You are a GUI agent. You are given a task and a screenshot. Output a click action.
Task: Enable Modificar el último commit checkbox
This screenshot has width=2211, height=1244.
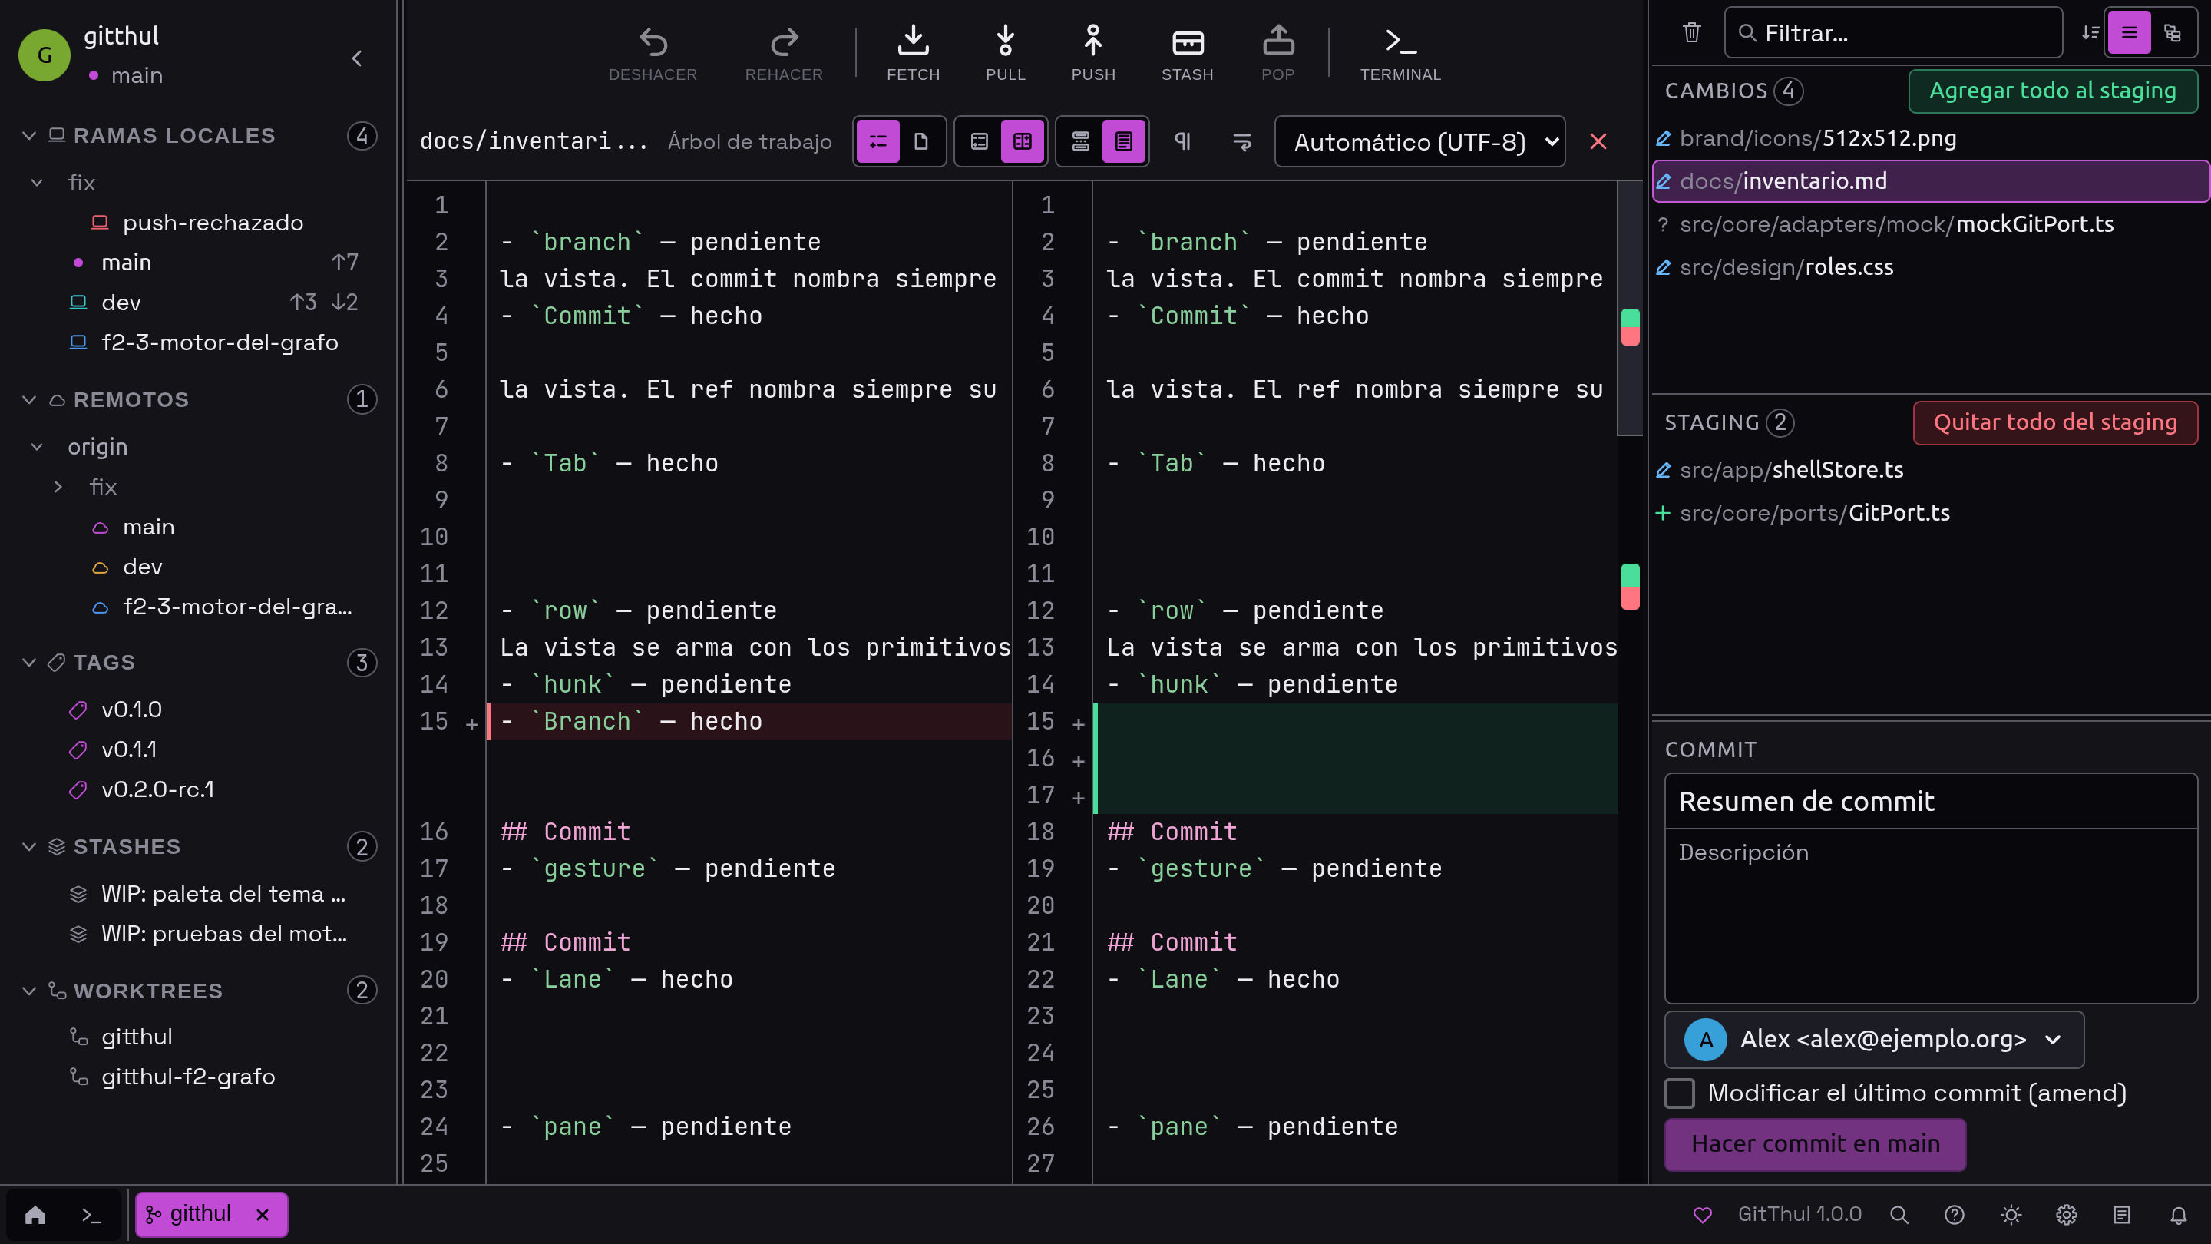[x=1680, y=1093]
